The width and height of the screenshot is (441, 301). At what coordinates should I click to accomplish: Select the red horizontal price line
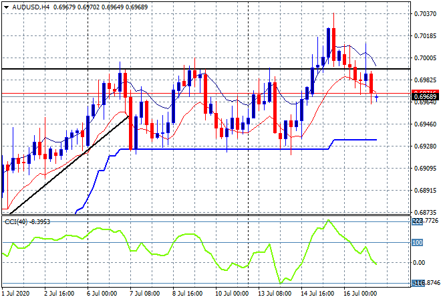(206, 93)
